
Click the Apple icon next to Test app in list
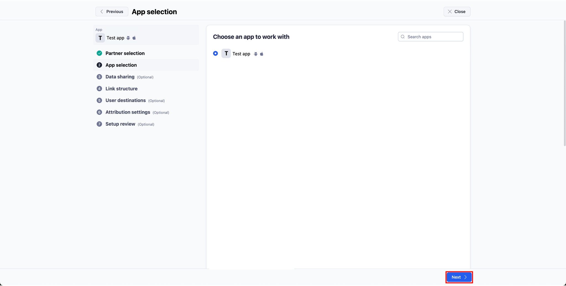pos(262,54)
